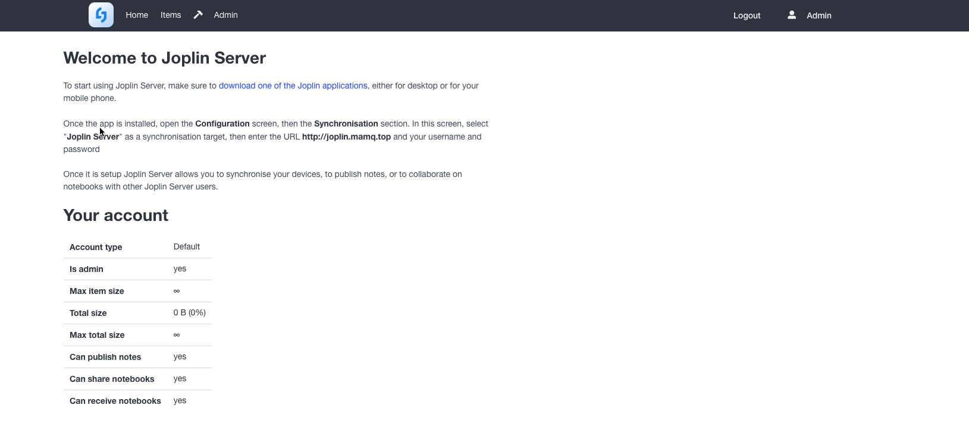Click the Logout button

click(747, 15)
